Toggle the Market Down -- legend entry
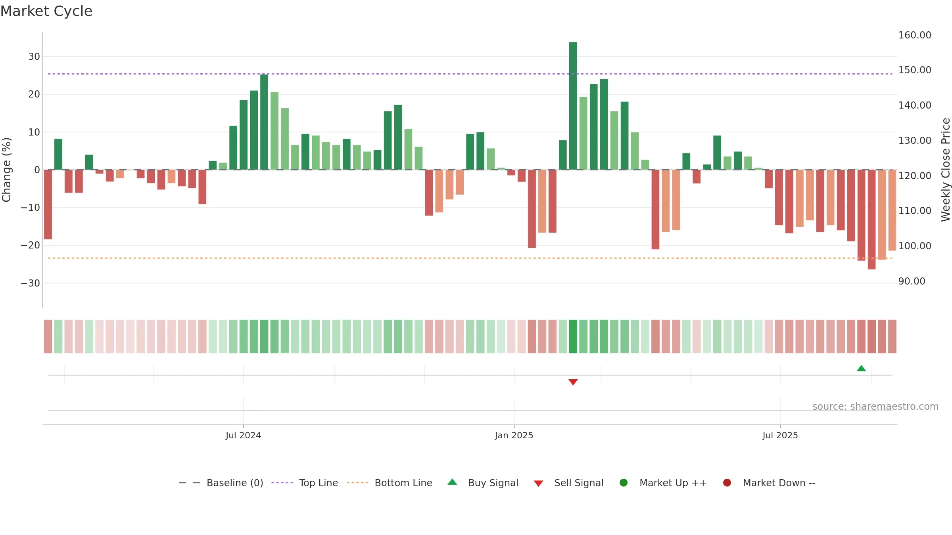 tap(769, 483)
